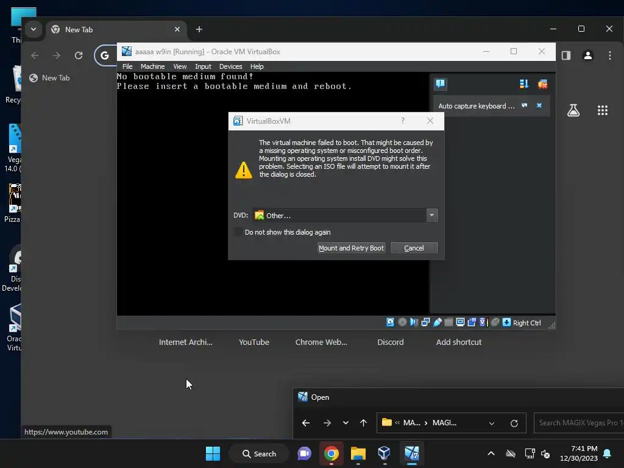Expand the DVD selection dropdown
Screen dimensions: 624x468
pos(432,215)
